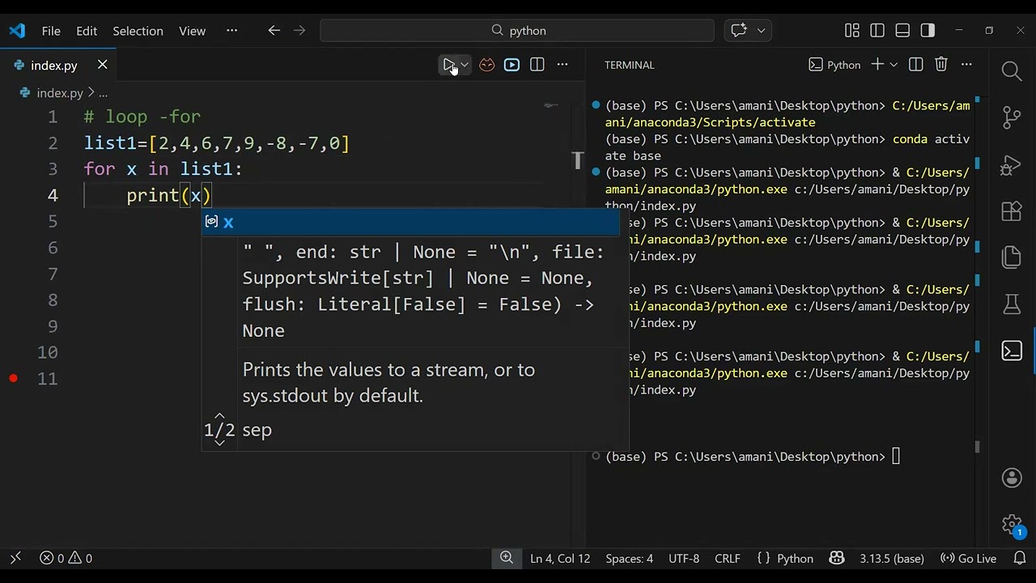Select interpreter 3.13.5 (base)
This screenshot has height=583, width=1036.
[x=892, y=558]
